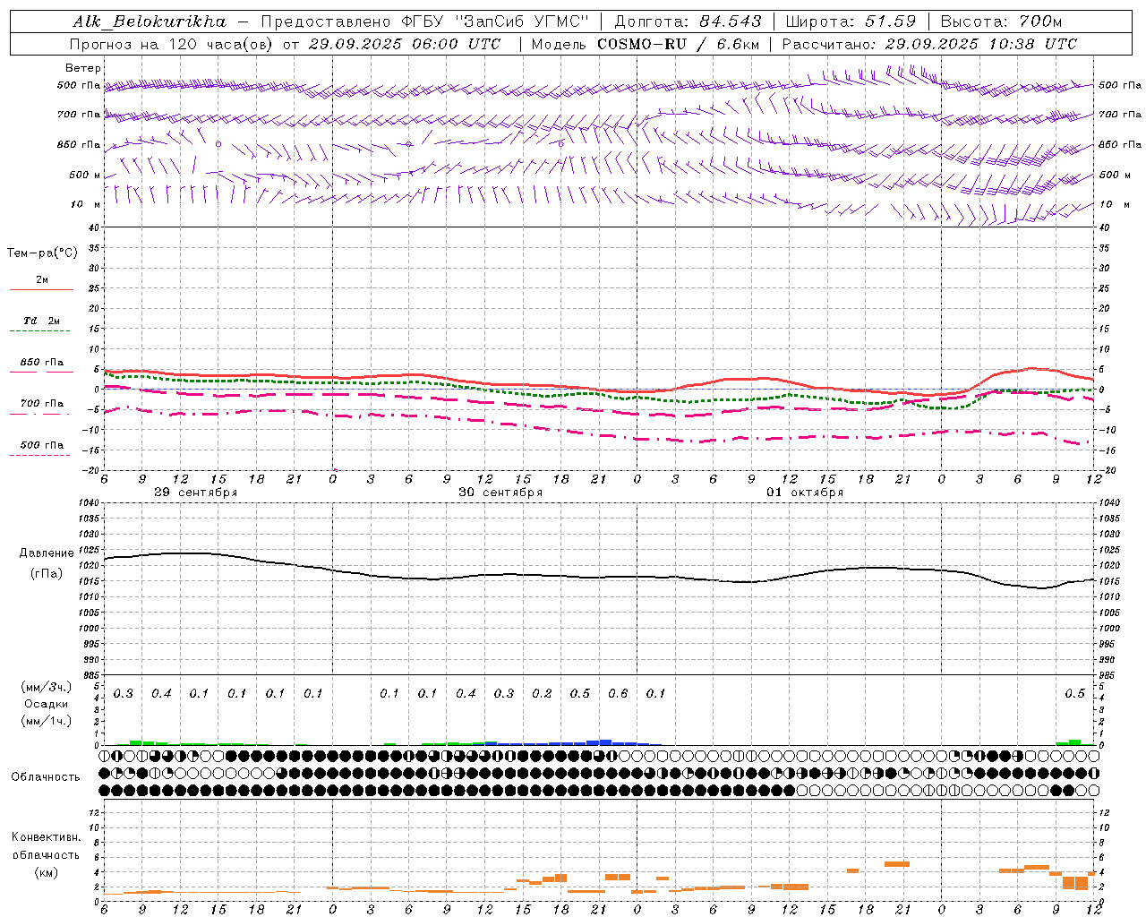Click the (мм/1ч.) precipitation unit label

[46, 721]
